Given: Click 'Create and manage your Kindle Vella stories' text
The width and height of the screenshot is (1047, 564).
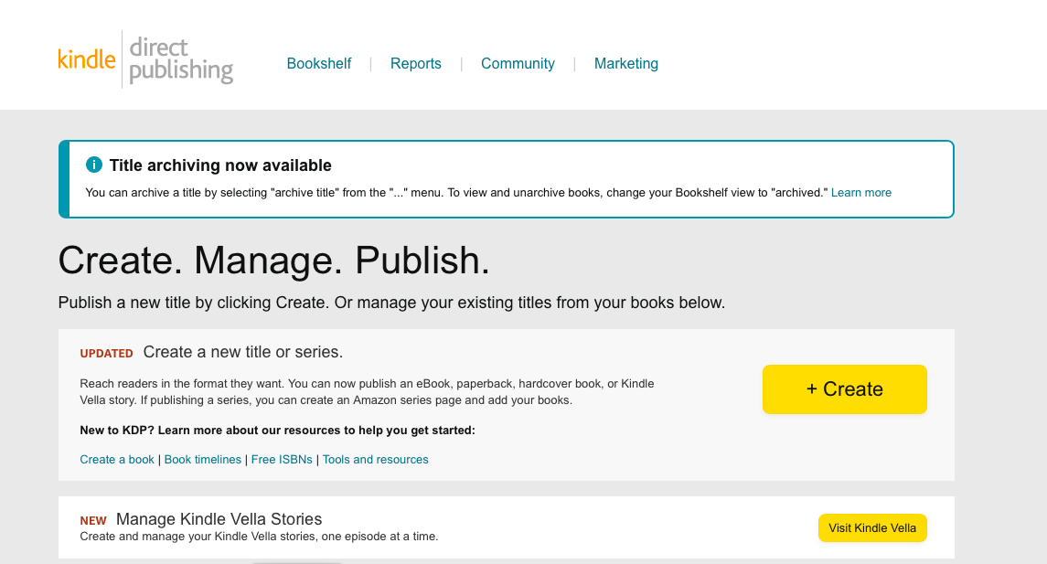Looking at the screenshot, I should pos(259,537).
